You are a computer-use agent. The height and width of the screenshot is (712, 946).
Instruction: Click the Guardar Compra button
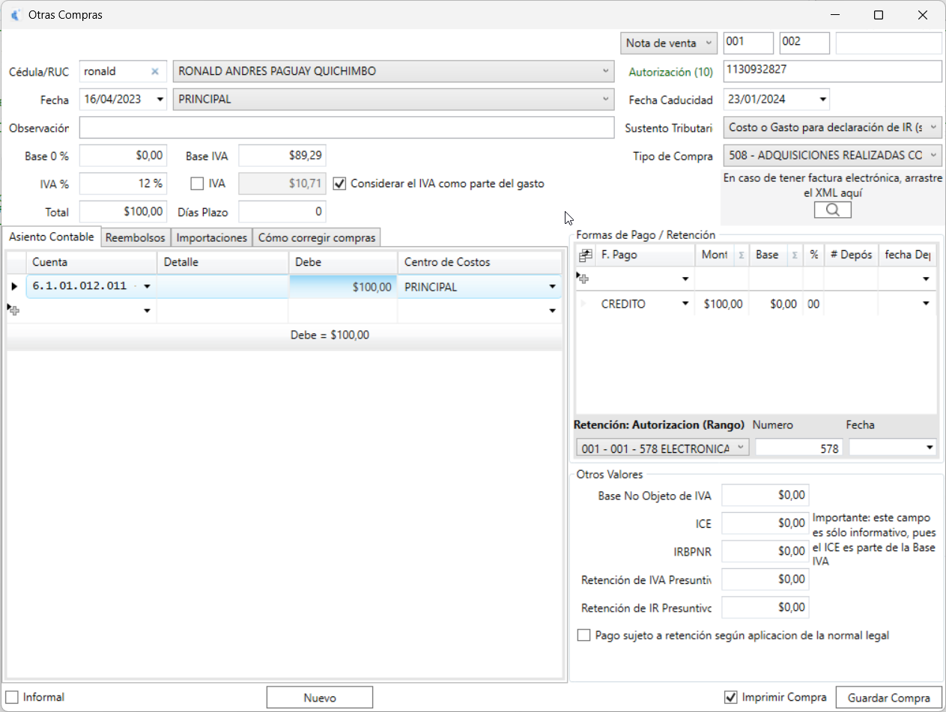pos(888,697)
